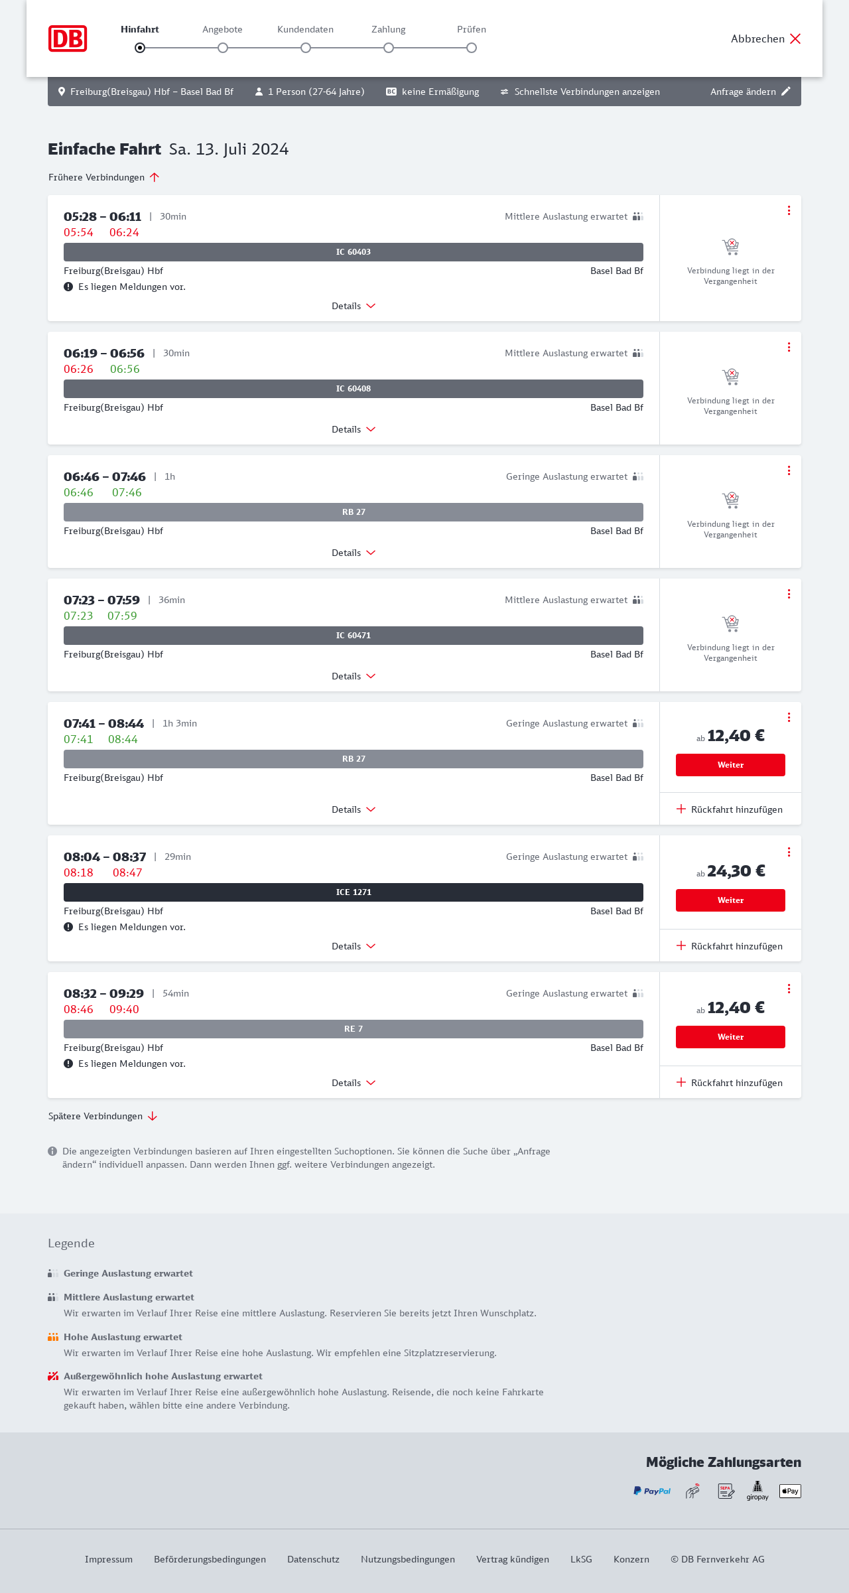Load Spätere Verbindungen
849x1593 pixels.
(103, 1116)
